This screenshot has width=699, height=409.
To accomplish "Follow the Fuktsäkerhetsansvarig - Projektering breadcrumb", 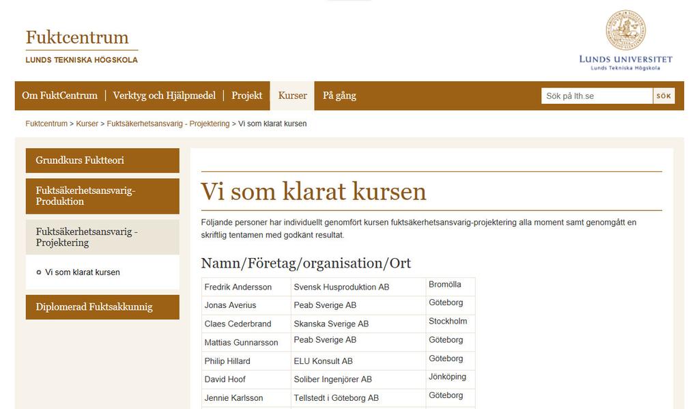I will point(168,124).
